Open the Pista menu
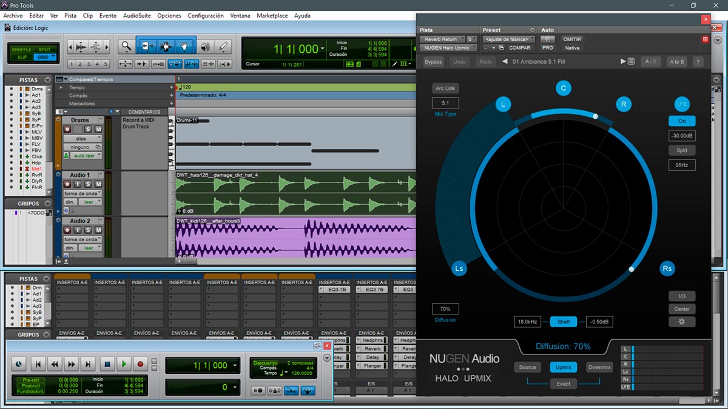The width and height of the screenshot is (728, 409). 70,16
